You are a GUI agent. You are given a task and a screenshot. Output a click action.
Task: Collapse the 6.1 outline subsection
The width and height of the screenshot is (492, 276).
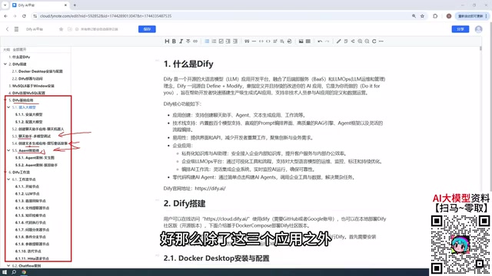8,179
